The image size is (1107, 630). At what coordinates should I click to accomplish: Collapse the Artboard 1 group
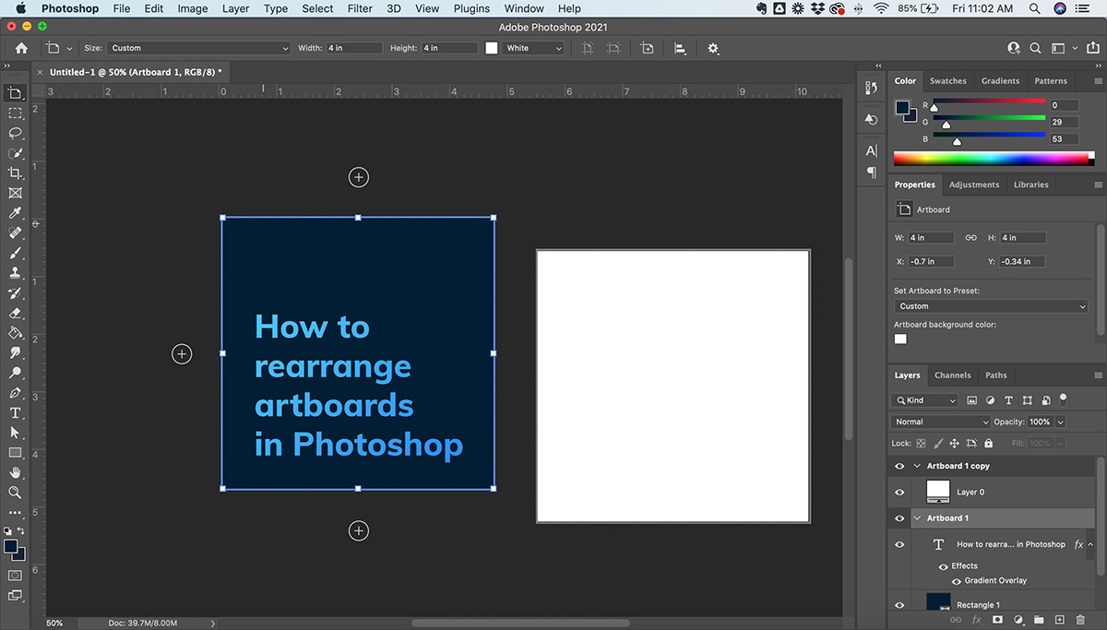tap(916, 518)
